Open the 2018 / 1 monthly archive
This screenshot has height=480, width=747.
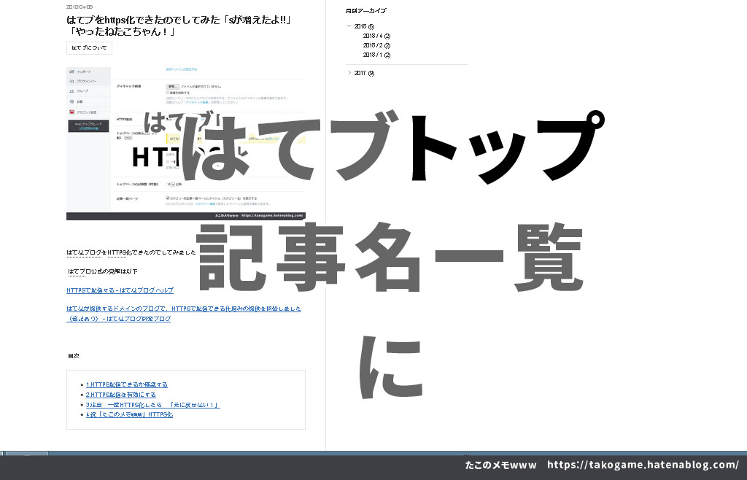[377, 55]
